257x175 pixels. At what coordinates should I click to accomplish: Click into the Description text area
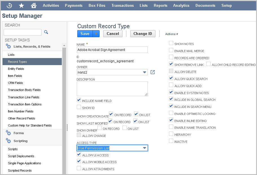(x=112, y=89)
